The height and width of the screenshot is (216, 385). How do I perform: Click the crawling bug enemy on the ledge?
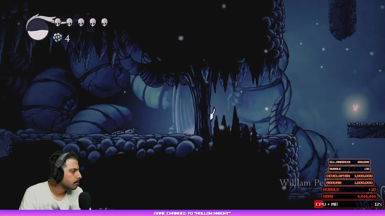pyautogui.click(x=124, y=131)
